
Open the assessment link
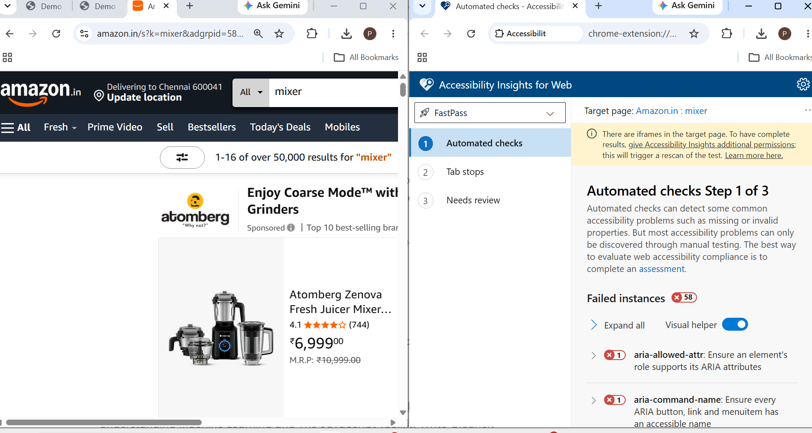[x=662, y=269]
